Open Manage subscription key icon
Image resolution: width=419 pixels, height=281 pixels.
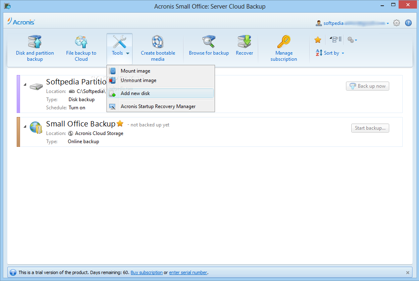click(x=284, y=42)
